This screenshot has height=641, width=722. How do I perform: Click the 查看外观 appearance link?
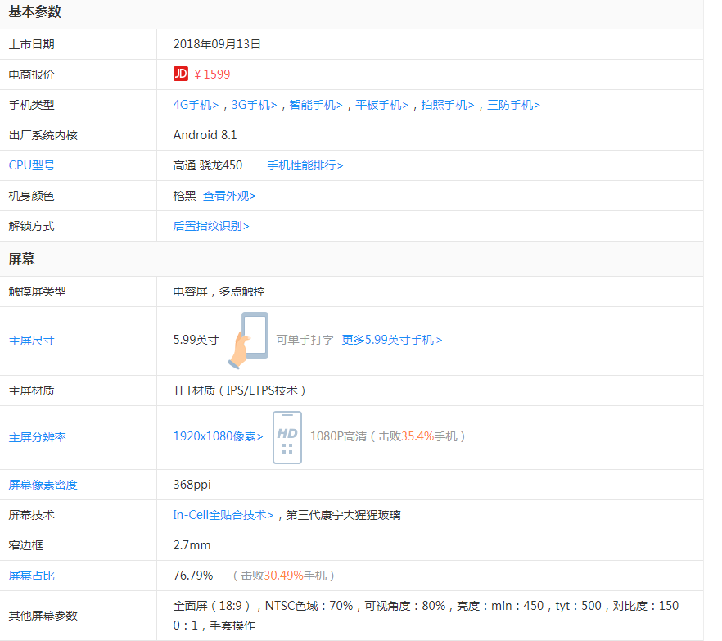(228, 195)
